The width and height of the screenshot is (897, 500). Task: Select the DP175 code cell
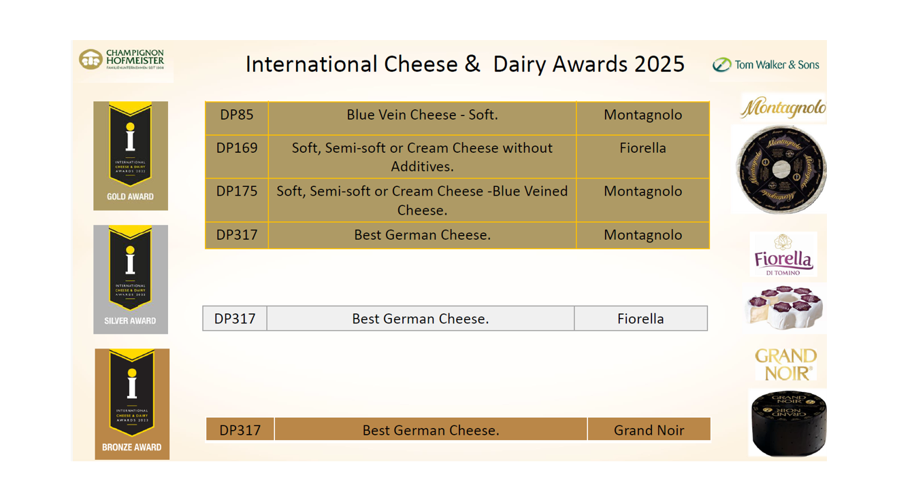(x=237, y=200)
